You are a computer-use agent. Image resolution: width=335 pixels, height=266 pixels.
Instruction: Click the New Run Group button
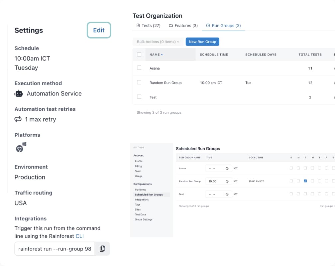pyautogui.click(x=202, y=42)
